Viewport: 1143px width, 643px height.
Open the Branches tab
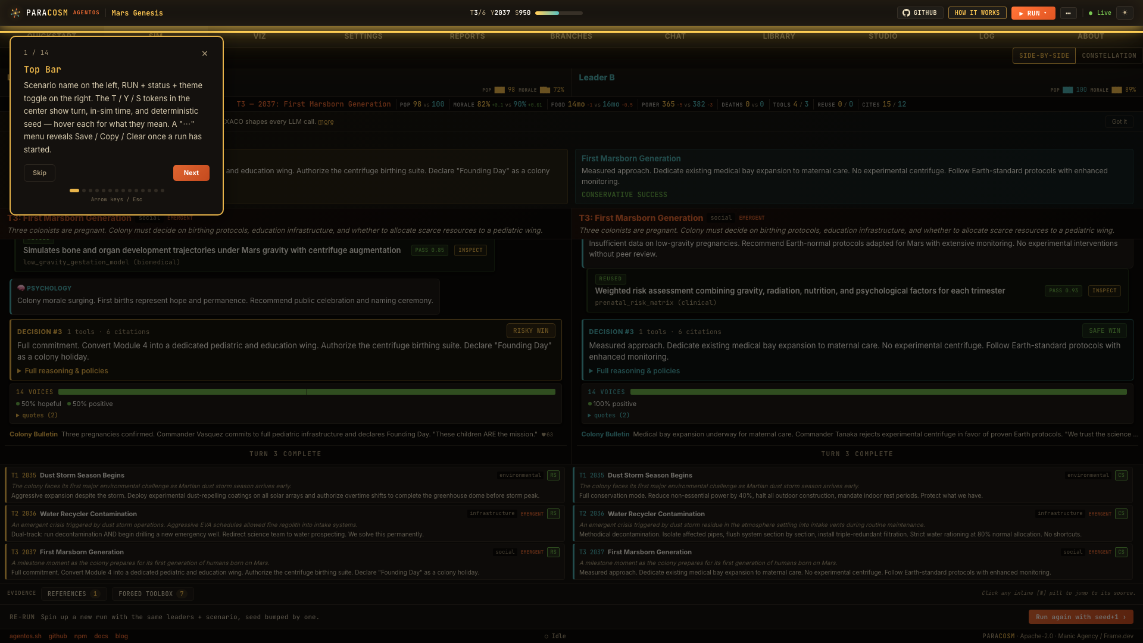[570, 36]
